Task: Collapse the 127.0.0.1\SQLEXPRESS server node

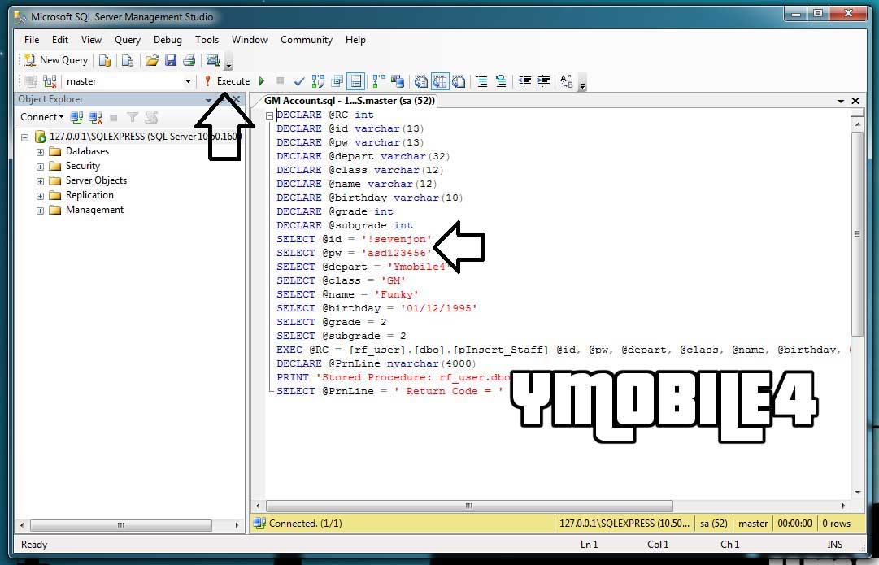Action: tap(24, 137)
